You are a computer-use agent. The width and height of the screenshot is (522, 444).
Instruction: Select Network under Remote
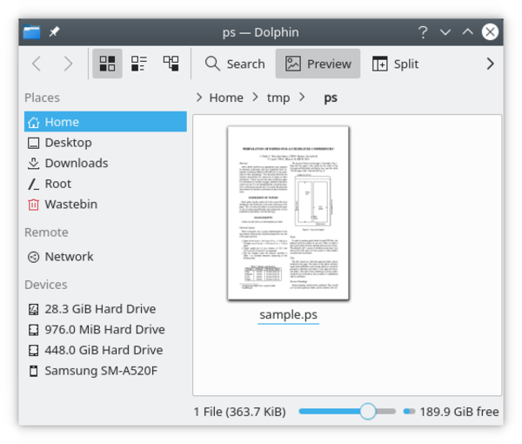(x=69, y=257)
